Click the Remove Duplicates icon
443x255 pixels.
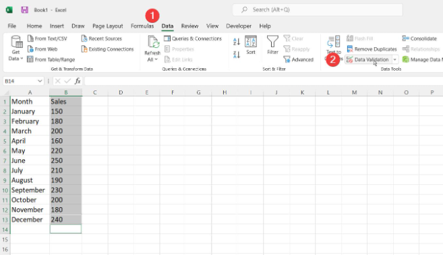pyautogui.click(x=350, y=49)
